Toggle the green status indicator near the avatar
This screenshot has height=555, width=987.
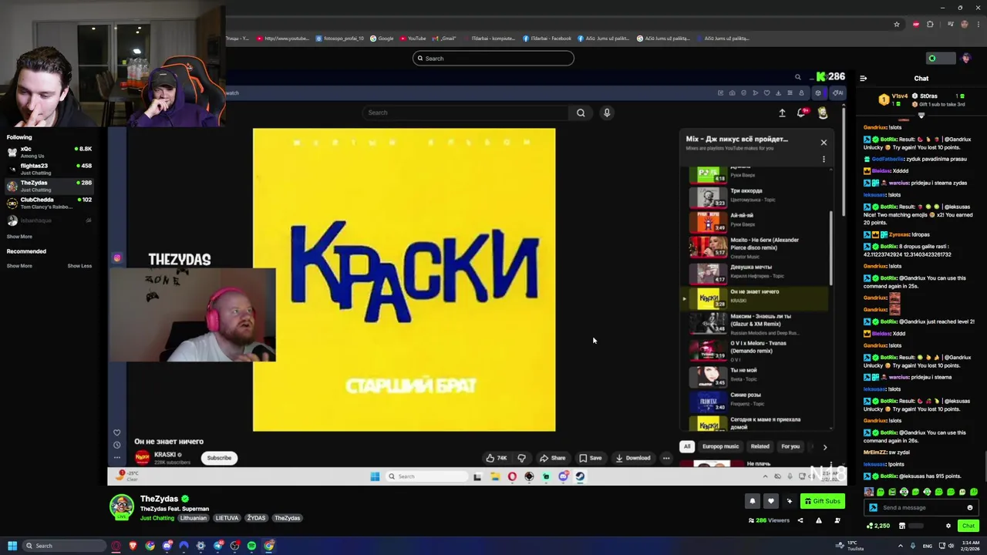click(932, 59)
